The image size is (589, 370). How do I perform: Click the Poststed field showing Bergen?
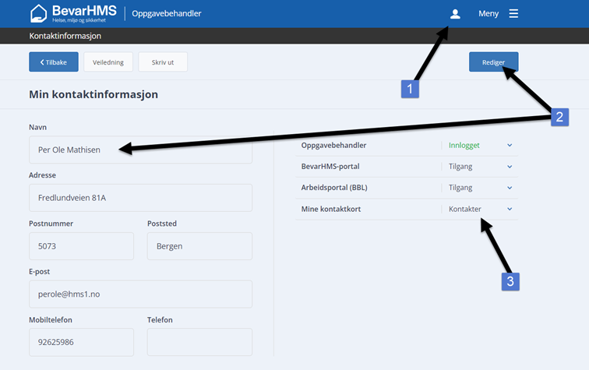pos(199,246)
